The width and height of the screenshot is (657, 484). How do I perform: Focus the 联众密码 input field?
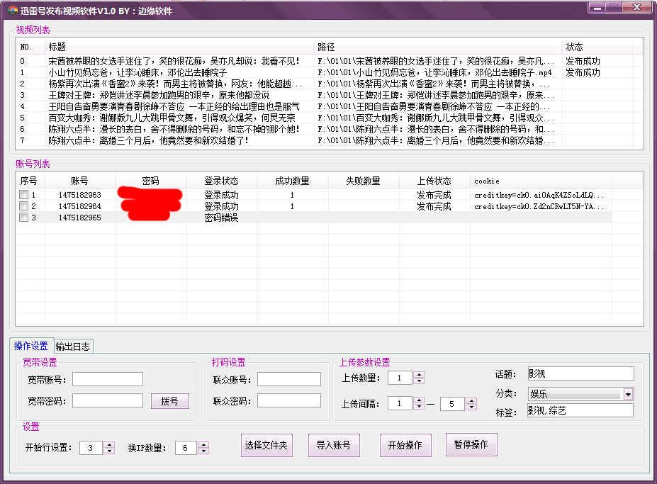[289, 400]
